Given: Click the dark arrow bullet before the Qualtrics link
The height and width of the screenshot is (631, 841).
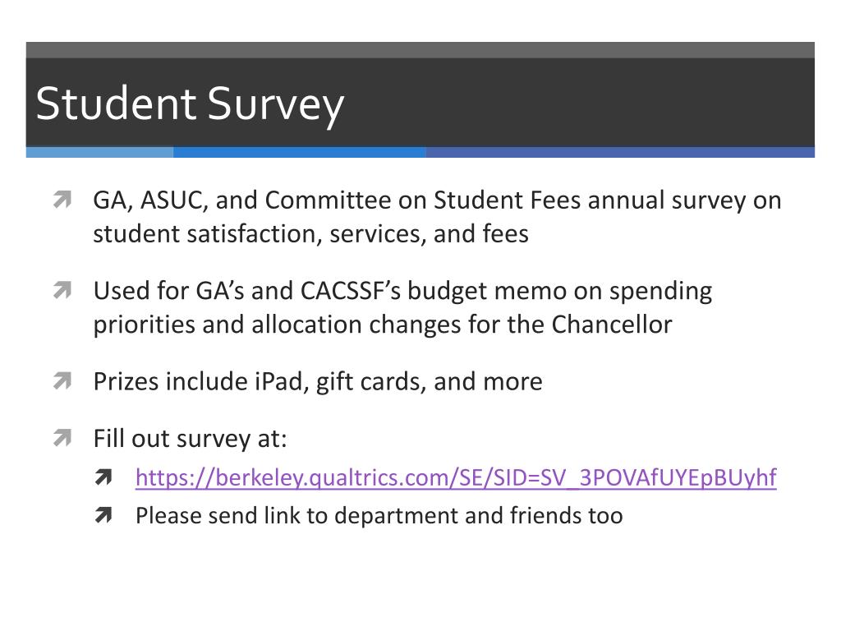Looking at the screenshot, I should [x=103, y=477].
